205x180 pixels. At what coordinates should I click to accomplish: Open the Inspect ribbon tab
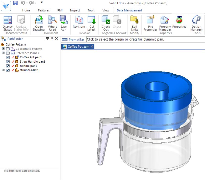[x=75, y=10]
